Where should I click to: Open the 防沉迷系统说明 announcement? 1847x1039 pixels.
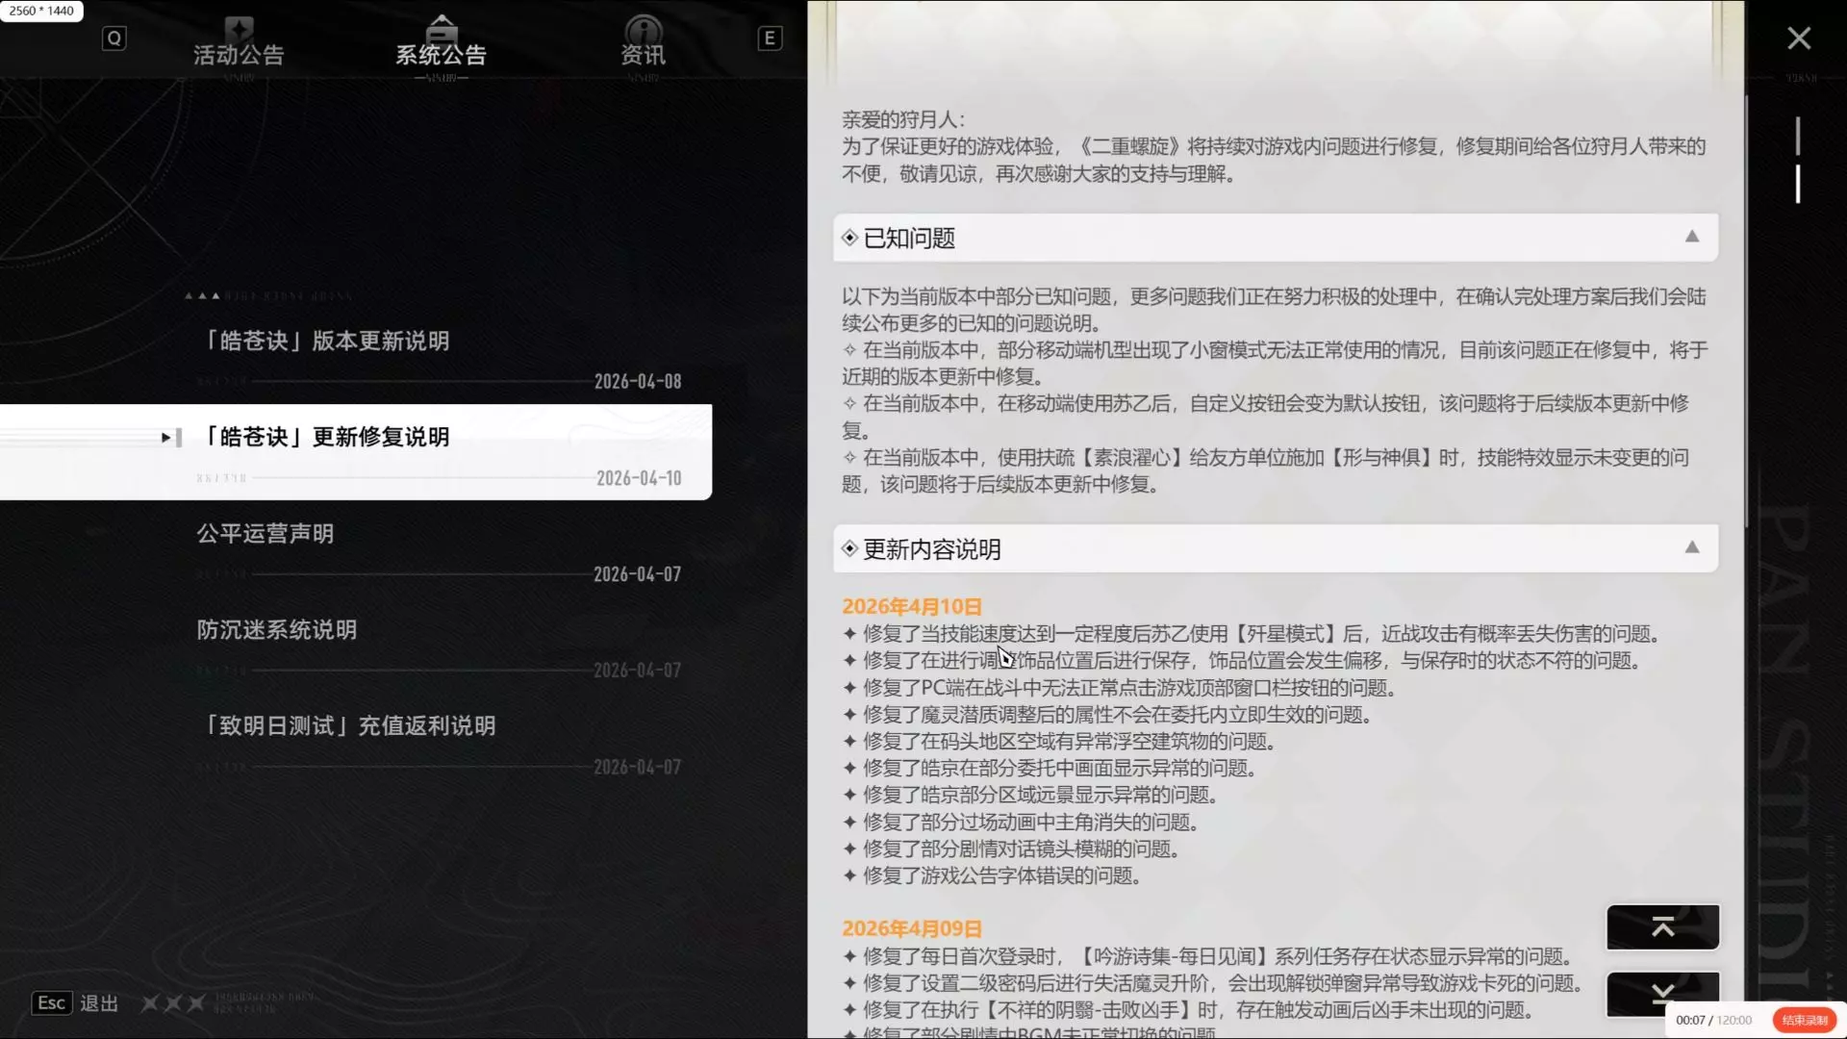[x=277, y=630]
